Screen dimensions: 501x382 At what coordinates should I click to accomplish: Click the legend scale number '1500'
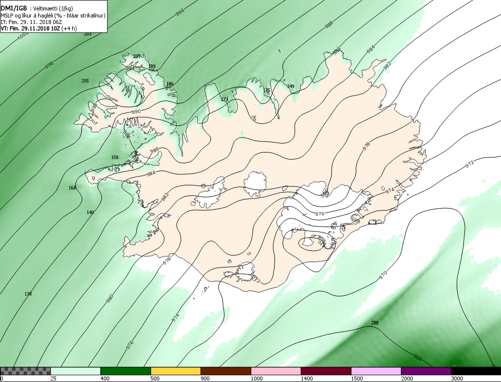point(357,379)
